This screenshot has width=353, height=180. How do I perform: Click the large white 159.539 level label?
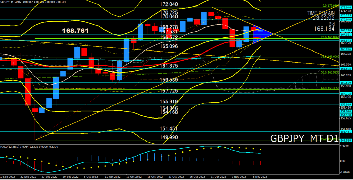[169, 80]
